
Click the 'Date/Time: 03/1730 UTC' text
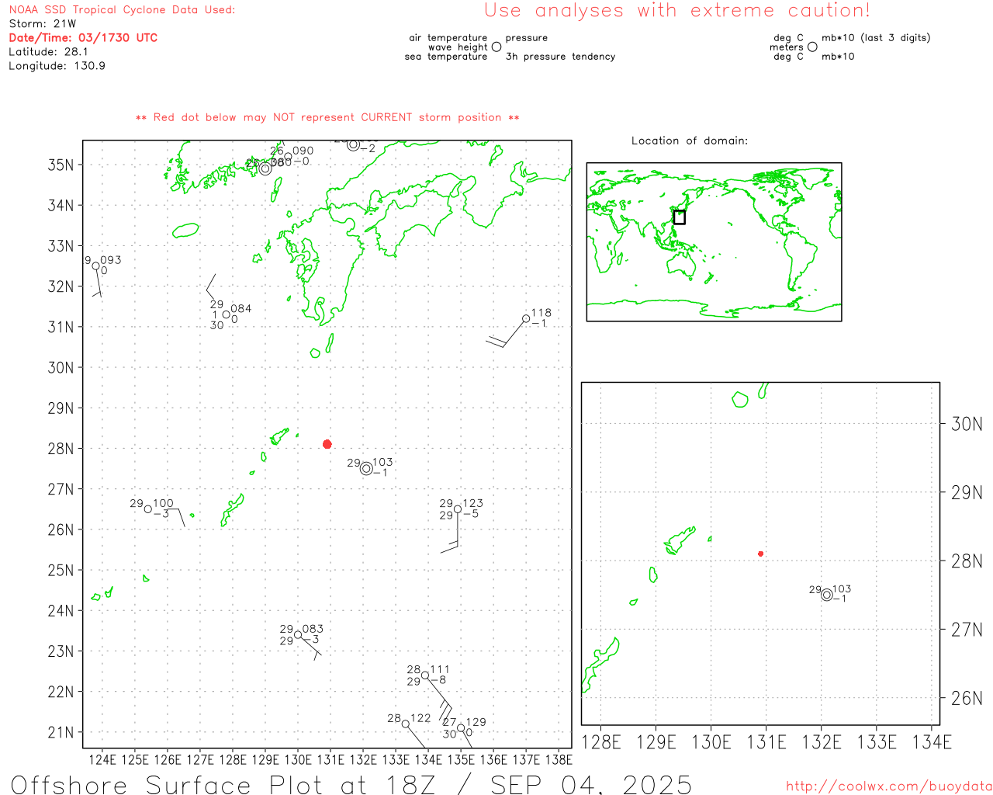83,37
